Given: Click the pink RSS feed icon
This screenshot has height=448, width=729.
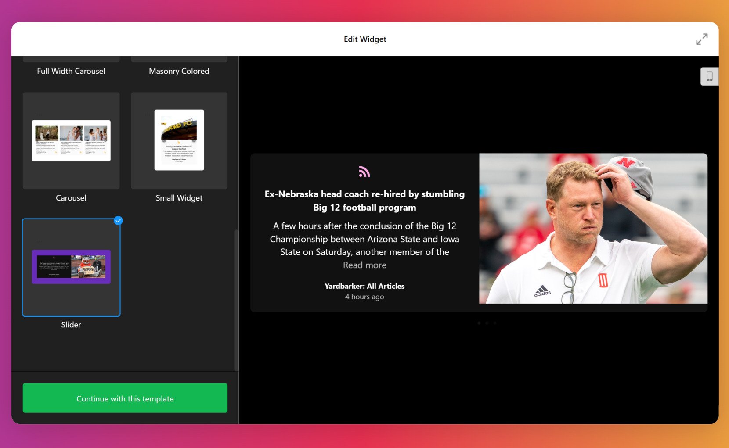Looking at the screenshot, I should (364, 172).
